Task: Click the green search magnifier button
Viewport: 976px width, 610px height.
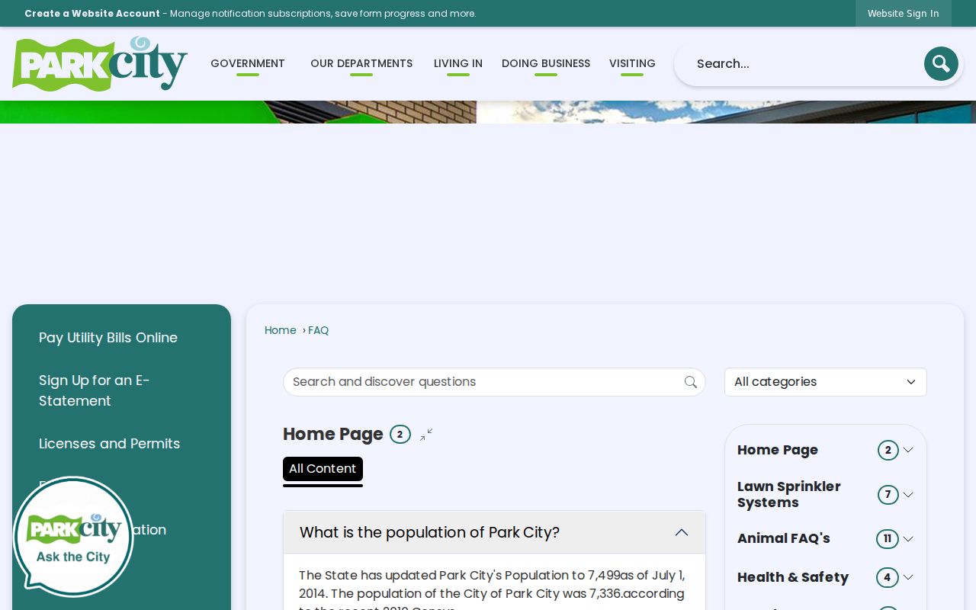Action: (x=941, y=63)
